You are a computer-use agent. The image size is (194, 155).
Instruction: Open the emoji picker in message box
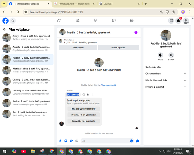coord(131,141)
